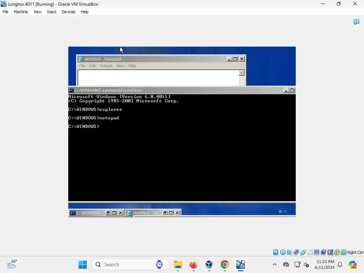
Task: Open the taskbar clock showing 11:22 PM
Action: click(325, 264)
